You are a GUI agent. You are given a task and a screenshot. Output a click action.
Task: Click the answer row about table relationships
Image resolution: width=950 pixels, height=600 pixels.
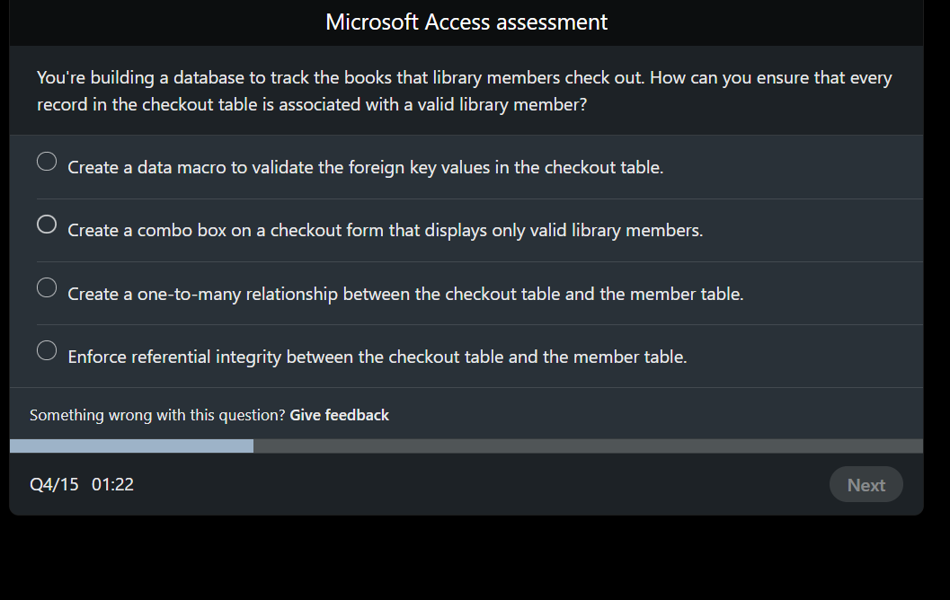(404, 294)
